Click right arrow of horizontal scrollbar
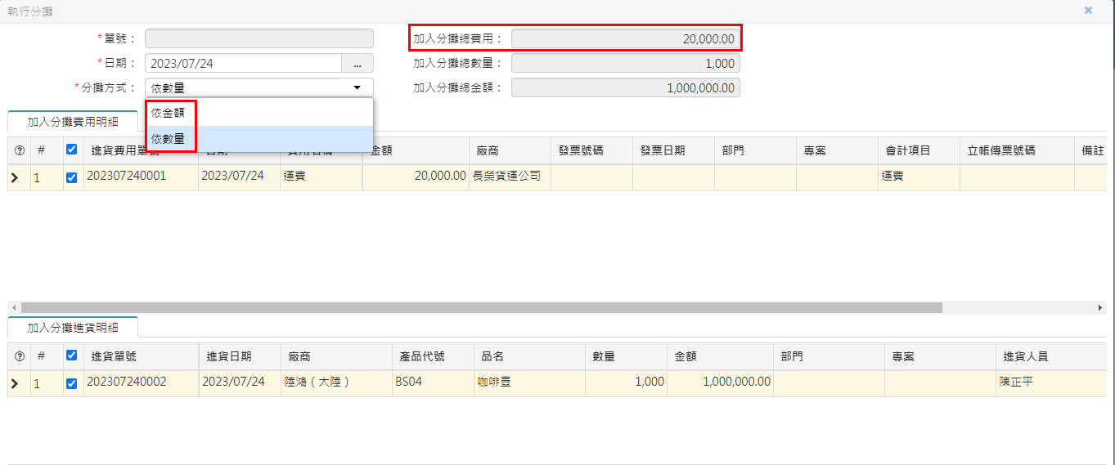This screenshot has height=465, width=1115. 1100,308
